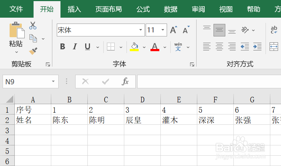The image size is (281, 166).
Task: Open Name Box dropdown arrow
Action: pos(53,81)
